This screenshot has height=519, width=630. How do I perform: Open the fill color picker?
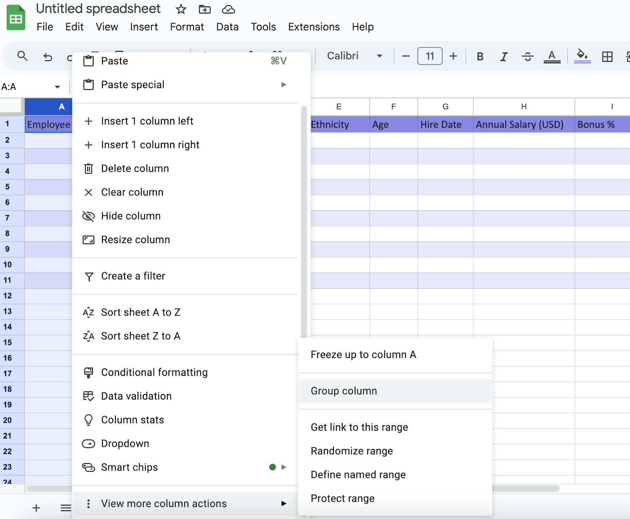582,56
